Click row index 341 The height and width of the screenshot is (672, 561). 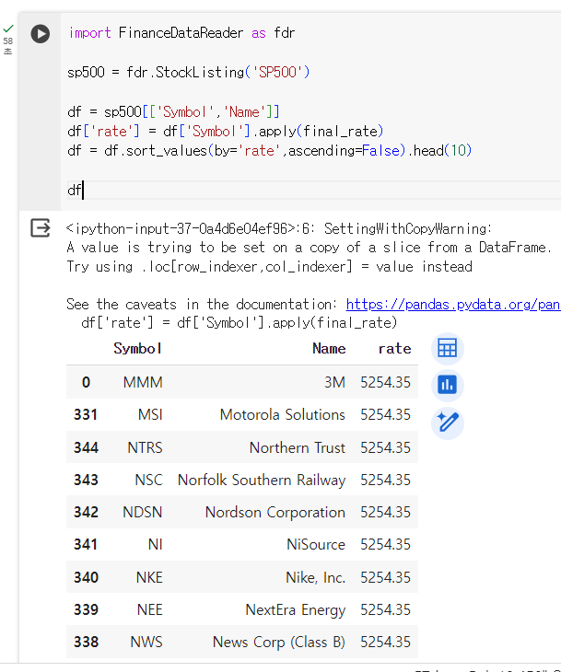86,545
